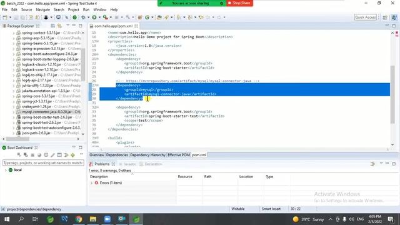The width and height of the screenshot is (400, 225).
Task: Click the Forward navigation arrow in toolbar
Action: (219, 17)
